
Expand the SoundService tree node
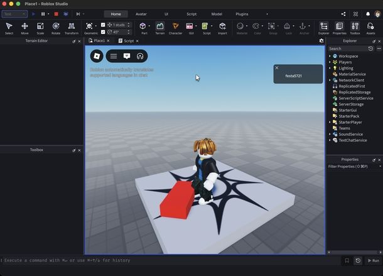(x=330, y=134)
